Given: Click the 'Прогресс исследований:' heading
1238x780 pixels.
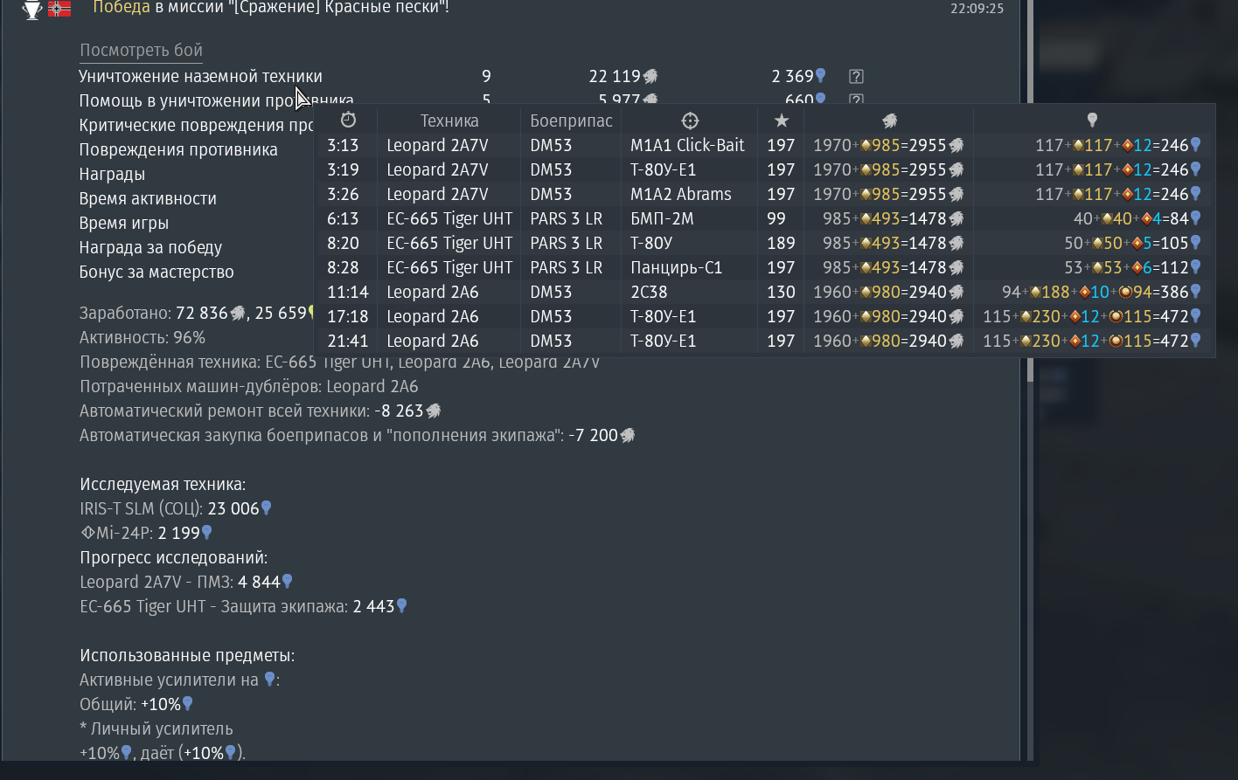Looking at the screenshot, I should pyautogui.click(x=174, y=557).
